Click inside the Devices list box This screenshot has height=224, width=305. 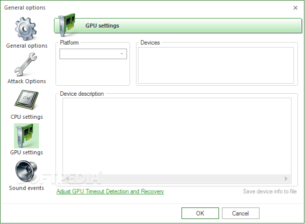(216, 65)
